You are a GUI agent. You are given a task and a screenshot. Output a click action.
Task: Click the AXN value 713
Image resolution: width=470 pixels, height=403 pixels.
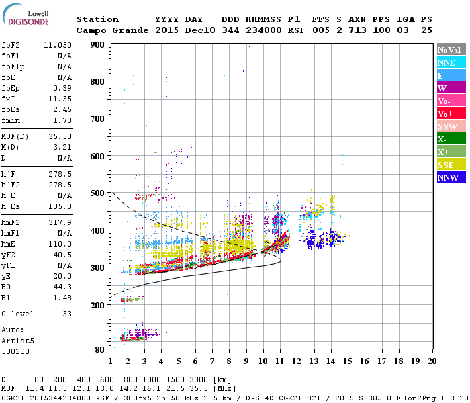point(357,30)
